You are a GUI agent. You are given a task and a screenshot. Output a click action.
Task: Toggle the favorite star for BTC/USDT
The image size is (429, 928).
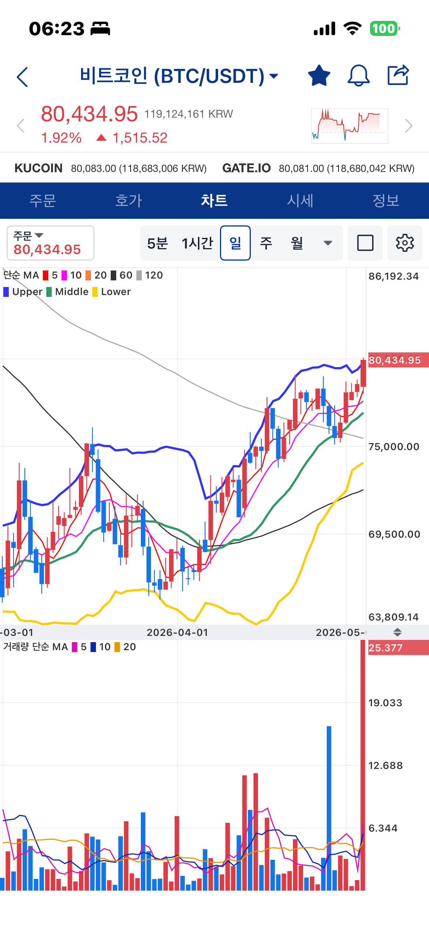319,76
